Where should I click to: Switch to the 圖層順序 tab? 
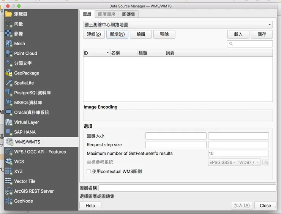(x=107, y=14)
